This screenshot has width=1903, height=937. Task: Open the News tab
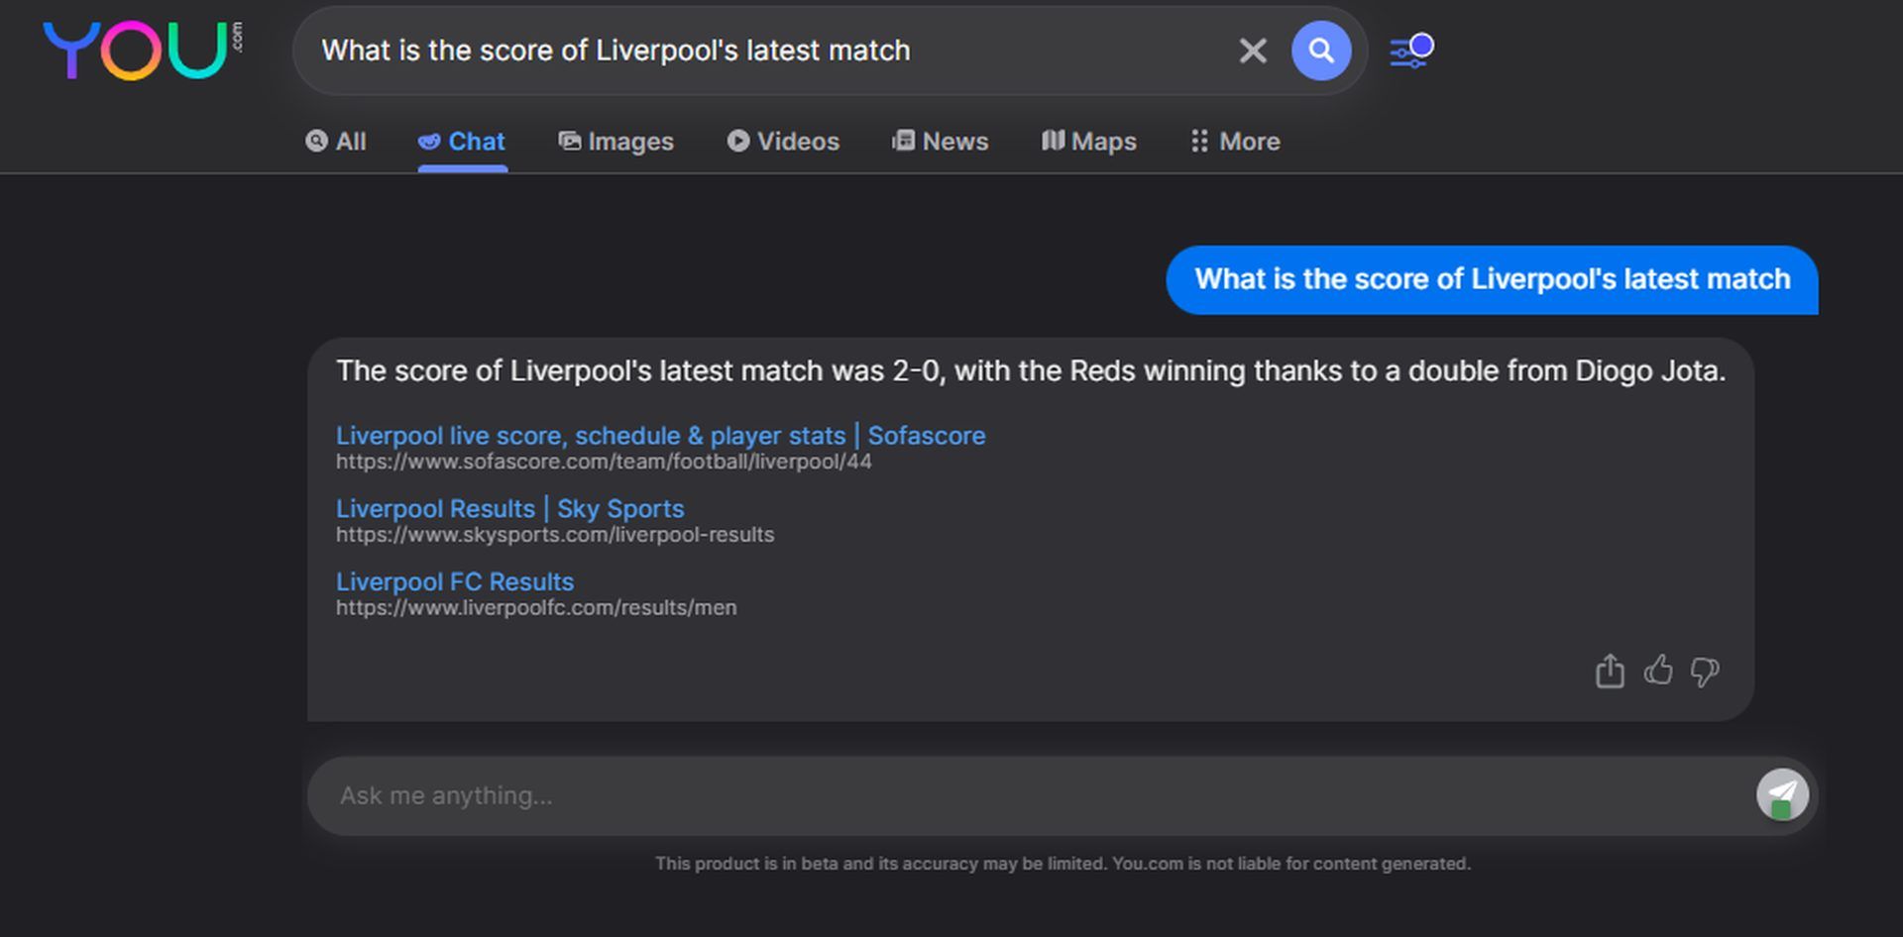[940, 142]
